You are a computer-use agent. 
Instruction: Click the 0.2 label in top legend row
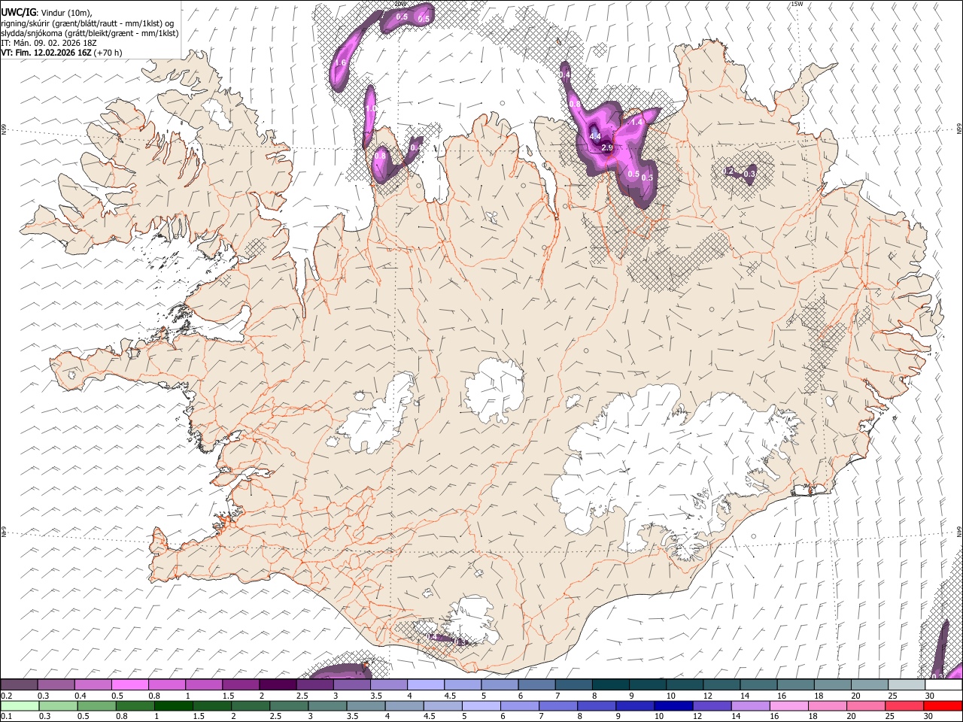[x=6, y=696]
